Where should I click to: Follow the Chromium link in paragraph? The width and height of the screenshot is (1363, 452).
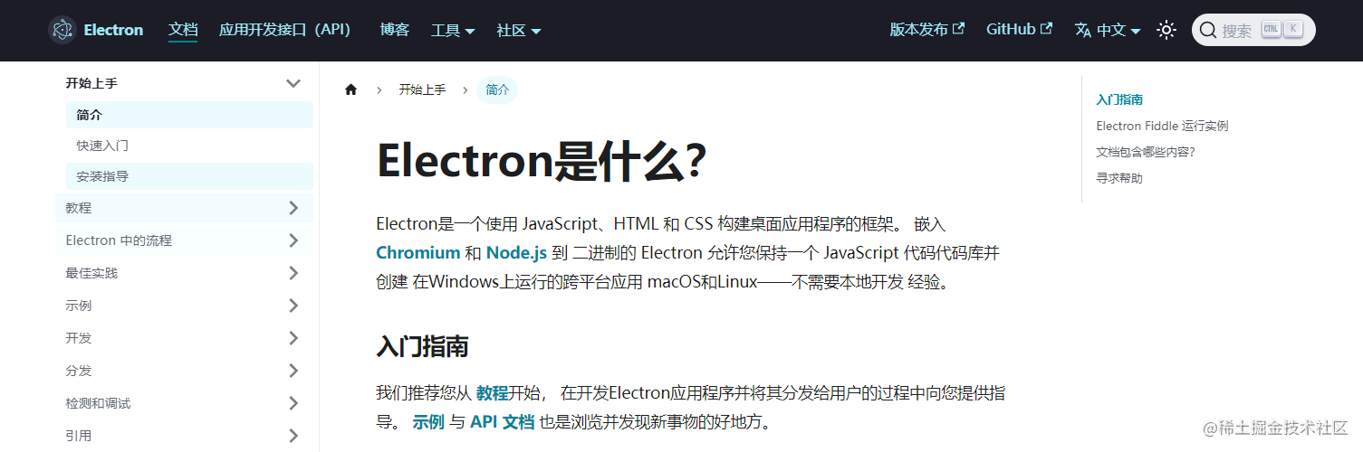click(418, 253)
